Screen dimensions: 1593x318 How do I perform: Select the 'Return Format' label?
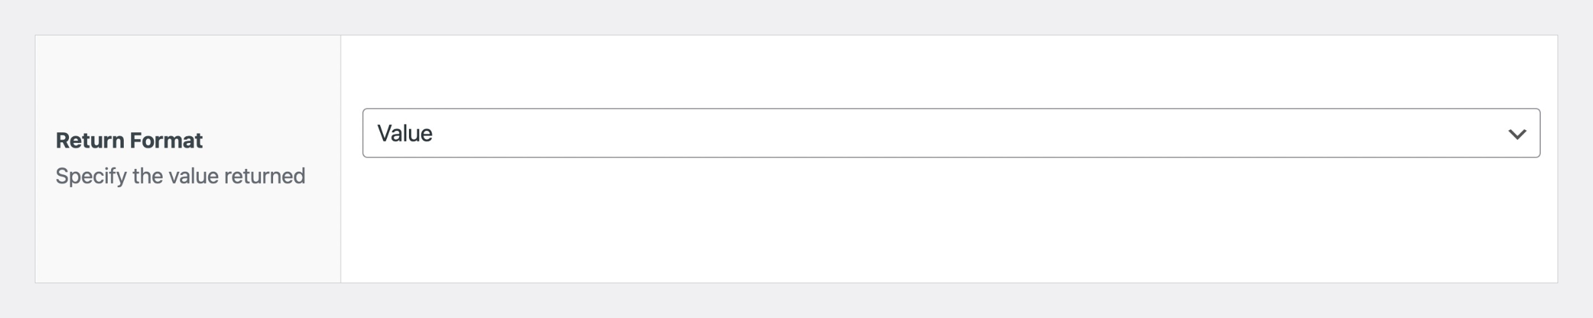click(129, 140)
